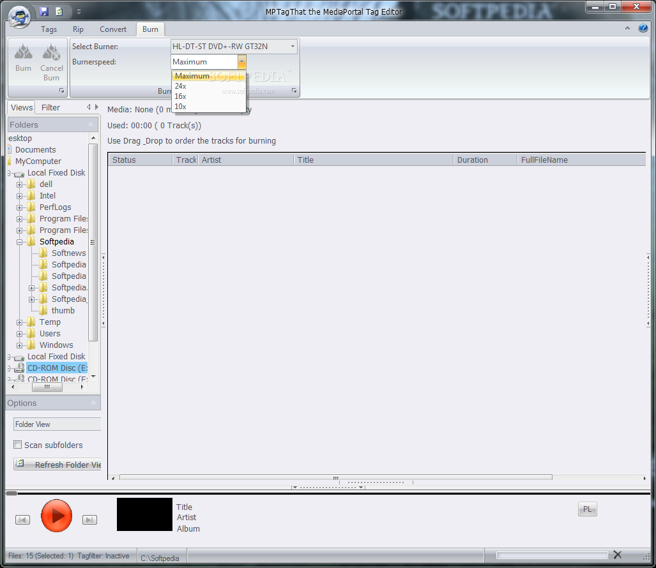Click the Windows folder icon in tree
Screen dimensions: 656x568
[x=31, y=345]
